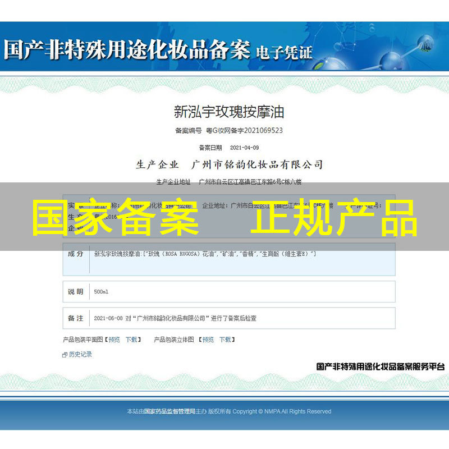This screenshot has width=449, height=449.
Task: Click the 历史记录 window icon
Action: click(x=65, y=355)
